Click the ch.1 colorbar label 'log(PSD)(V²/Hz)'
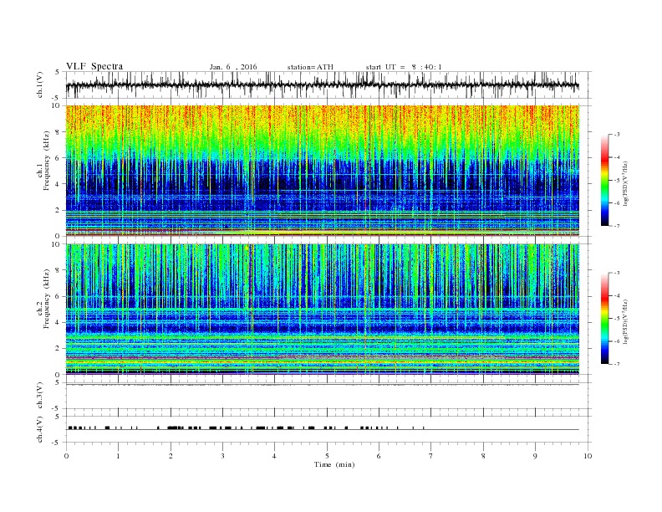The height and width of the screenshot is (512, 662). [626, 184]
